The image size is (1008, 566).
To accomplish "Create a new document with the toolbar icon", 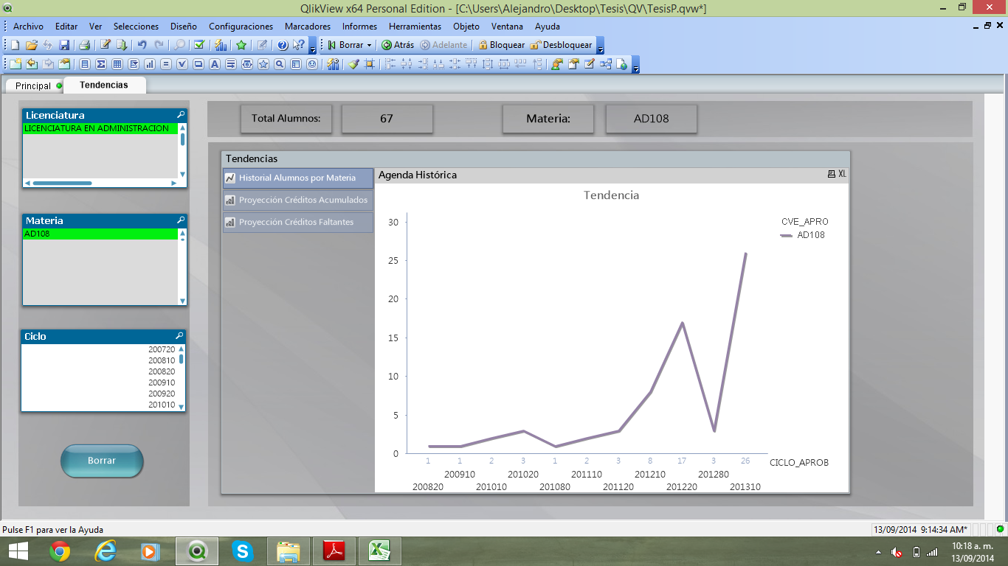I will (x=15, y=45).
